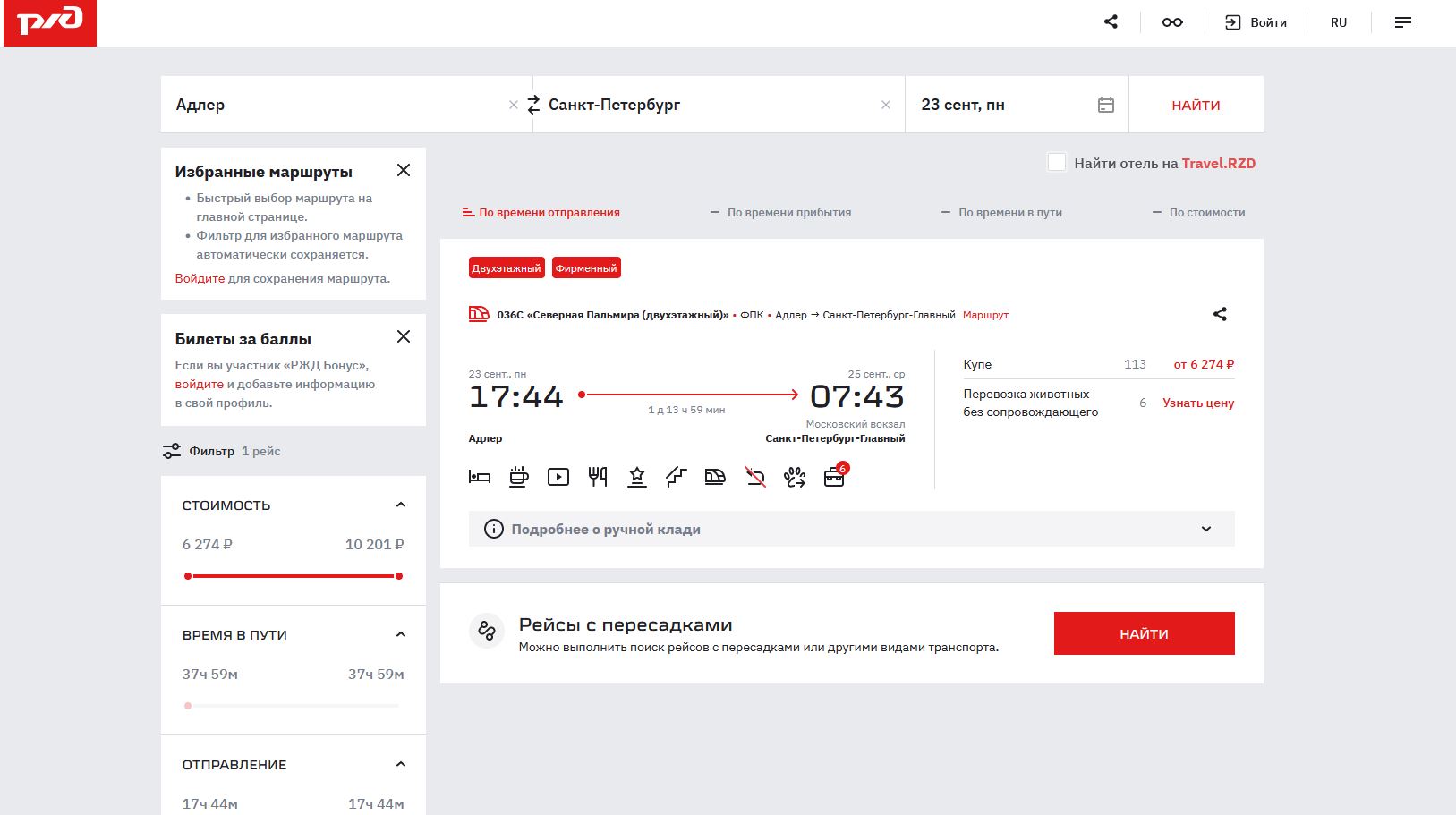Open the Маршрут link for train
Screen dimensions: 1456x815
(x=985, y=315)
